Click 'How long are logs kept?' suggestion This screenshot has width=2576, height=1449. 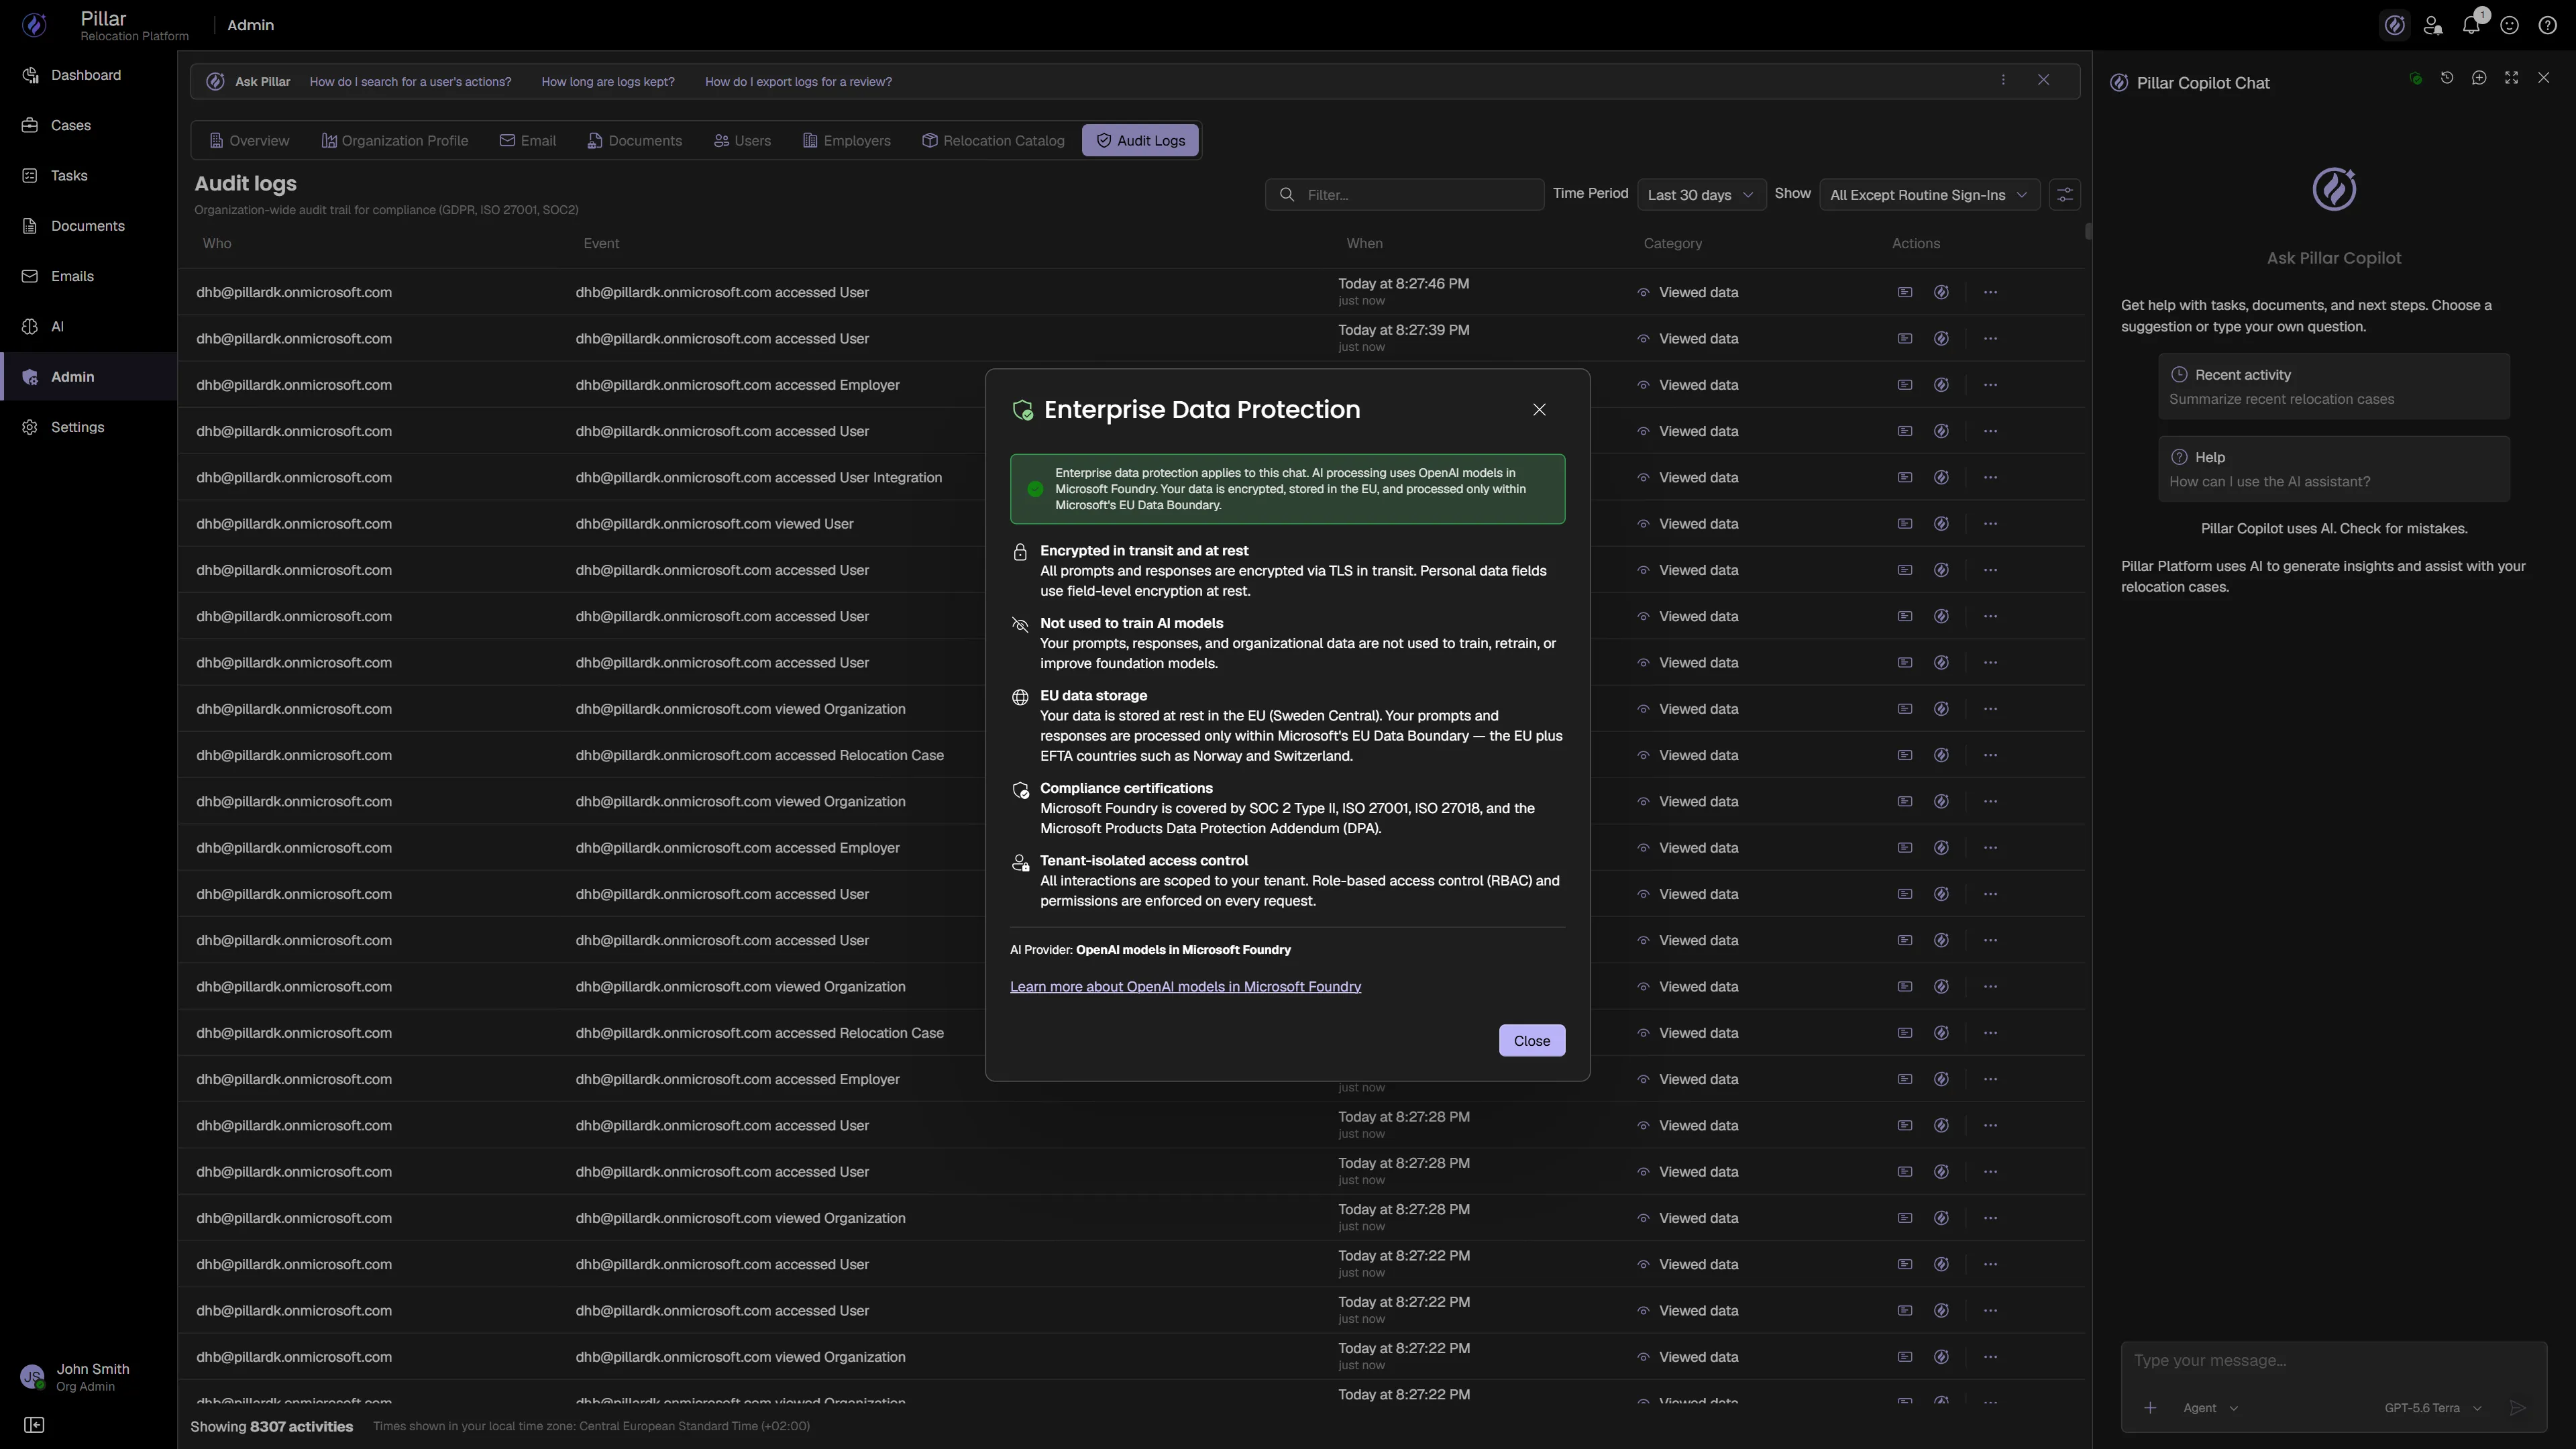[x=608, y=81]
